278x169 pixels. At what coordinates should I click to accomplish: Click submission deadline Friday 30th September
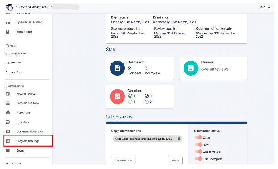pyautogui.click(x=128, y=35)
